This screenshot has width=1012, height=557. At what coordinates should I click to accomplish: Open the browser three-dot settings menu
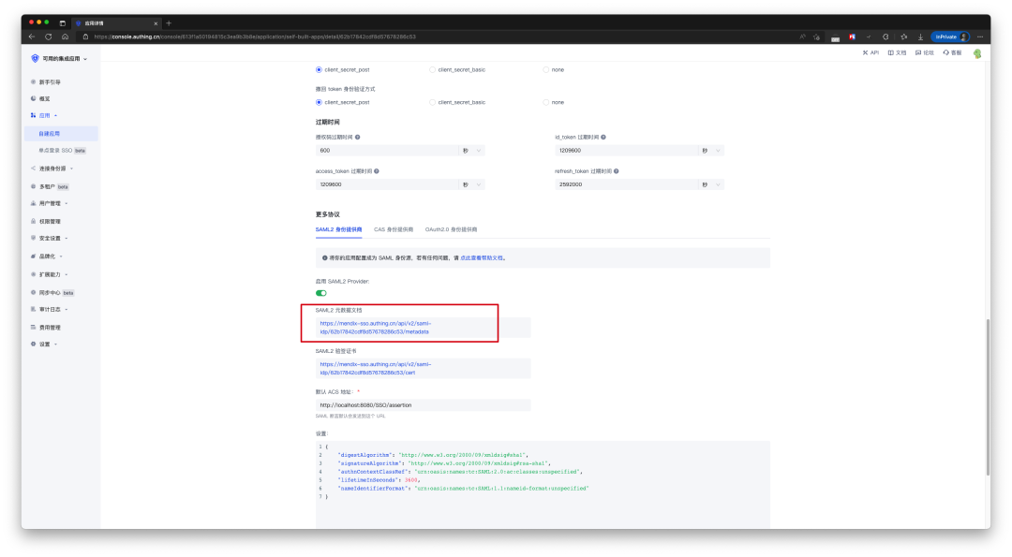[x=980, y=37]
